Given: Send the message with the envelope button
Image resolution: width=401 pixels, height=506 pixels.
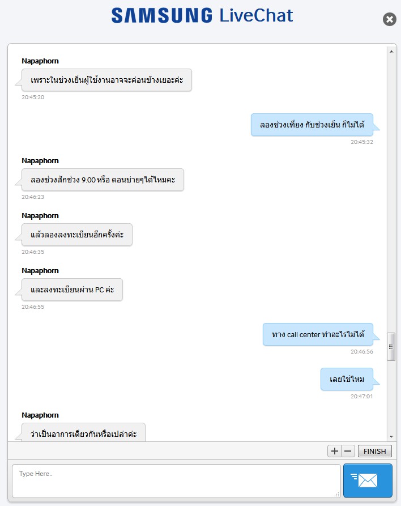Looking at the screenshot, I should 368,480.
